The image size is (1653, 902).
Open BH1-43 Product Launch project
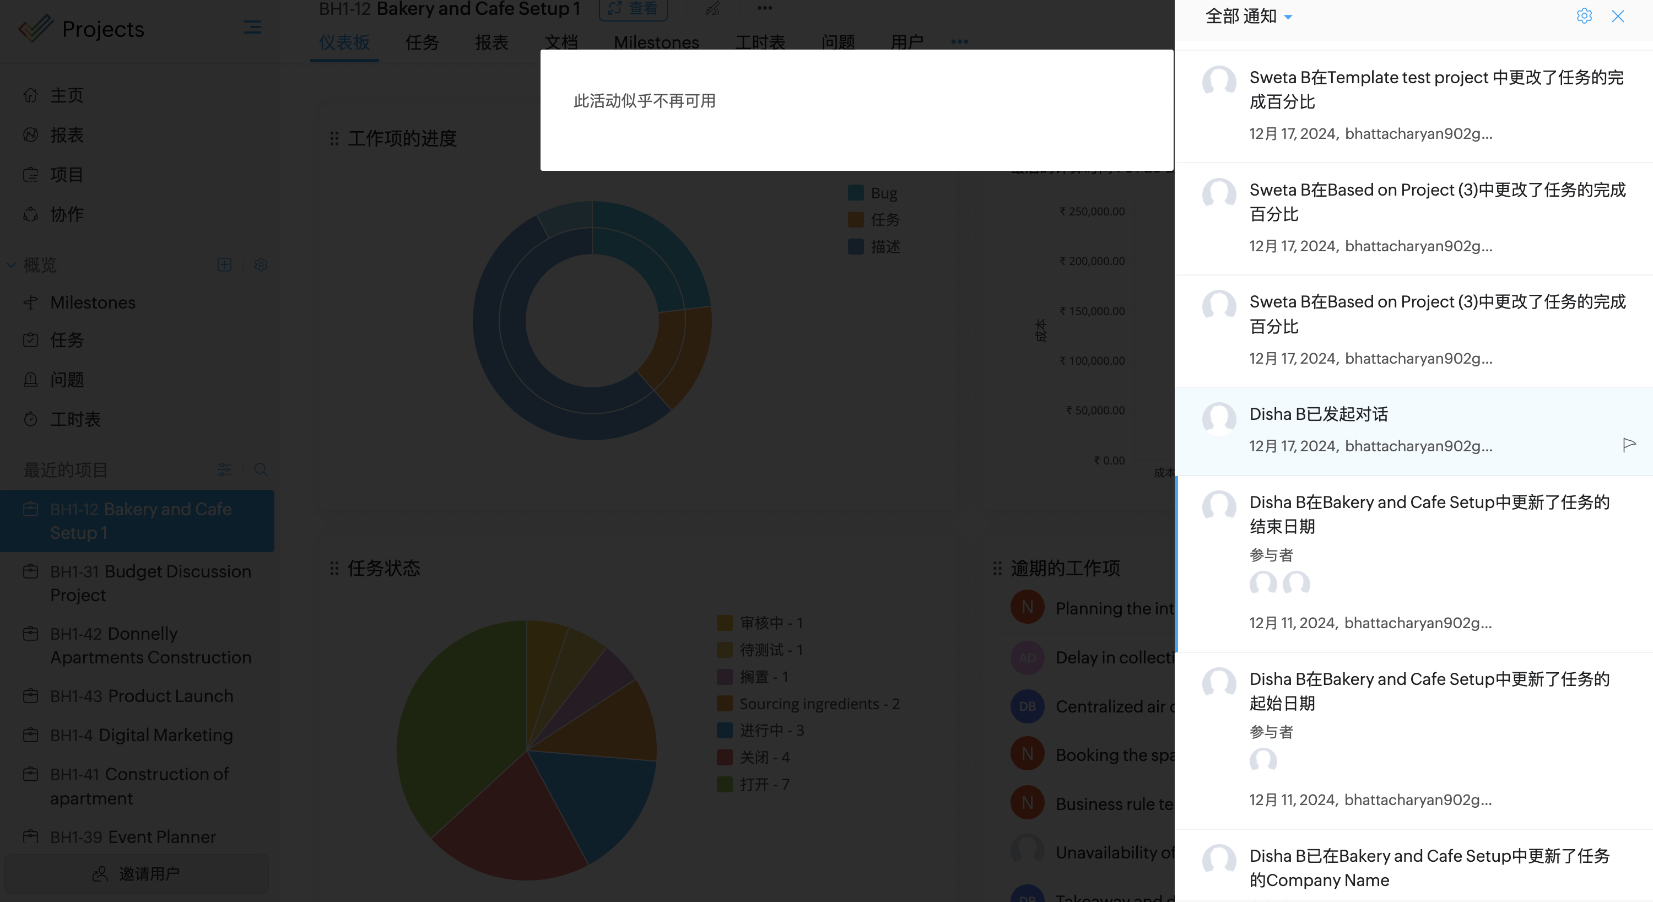[x=141, y=695]
